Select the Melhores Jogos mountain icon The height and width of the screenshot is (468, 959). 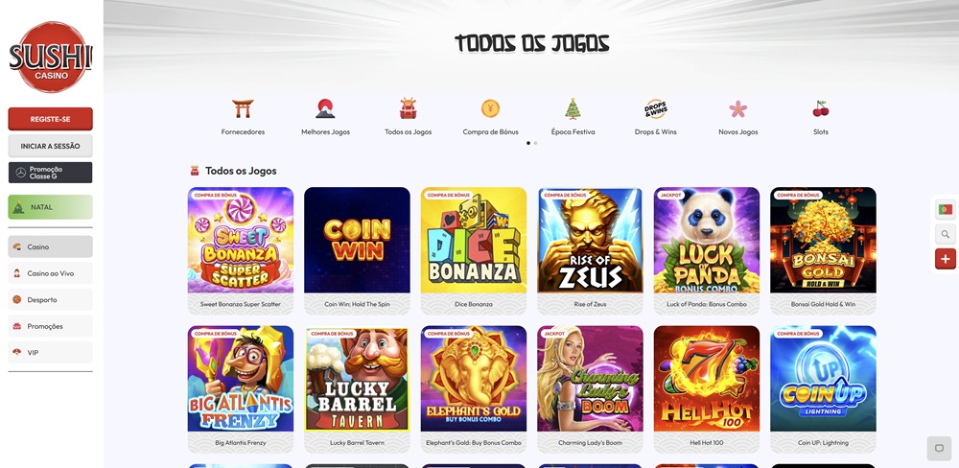(x=325, y=109)
